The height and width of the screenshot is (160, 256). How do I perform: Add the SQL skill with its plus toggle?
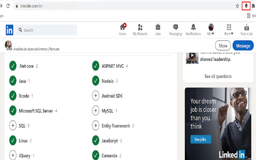(x=13, y=125)
